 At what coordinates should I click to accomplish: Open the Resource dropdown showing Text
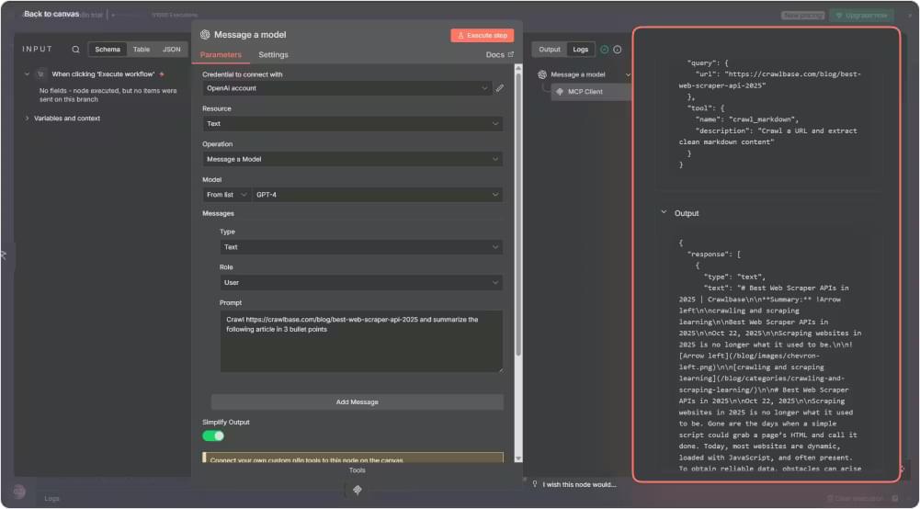point(352,124)
